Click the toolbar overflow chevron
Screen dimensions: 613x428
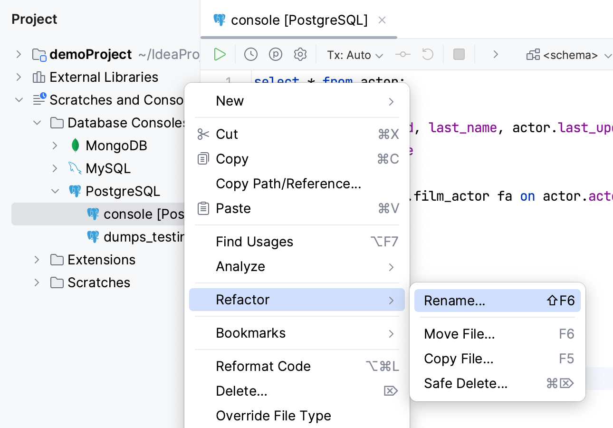click(x=496, y=55)
